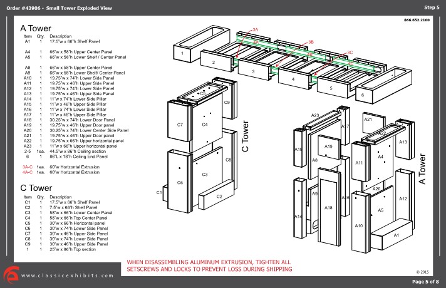Click the Step 5 header label
Viewport: 446px width, 288px height.
[432, 6]
